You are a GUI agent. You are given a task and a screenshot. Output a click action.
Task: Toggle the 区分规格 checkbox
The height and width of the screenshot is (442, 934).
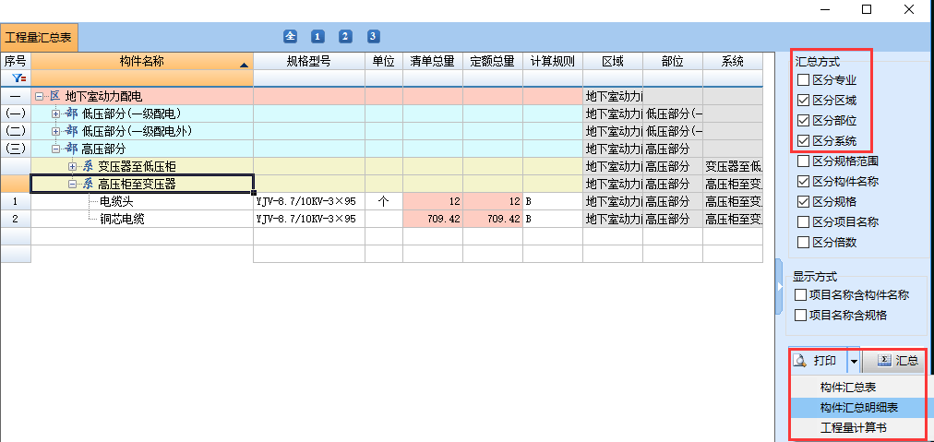tap(803, 201)
